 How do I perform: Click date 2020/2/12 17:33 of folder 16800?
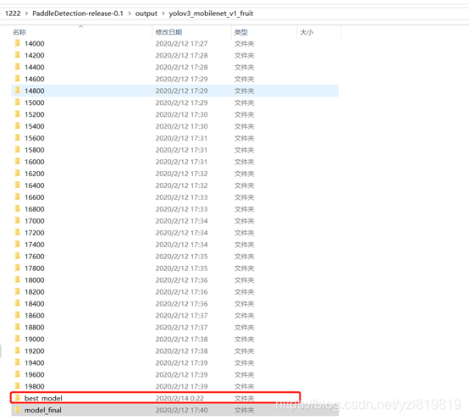(181, 209)
